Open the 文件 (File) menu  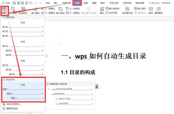7,3
